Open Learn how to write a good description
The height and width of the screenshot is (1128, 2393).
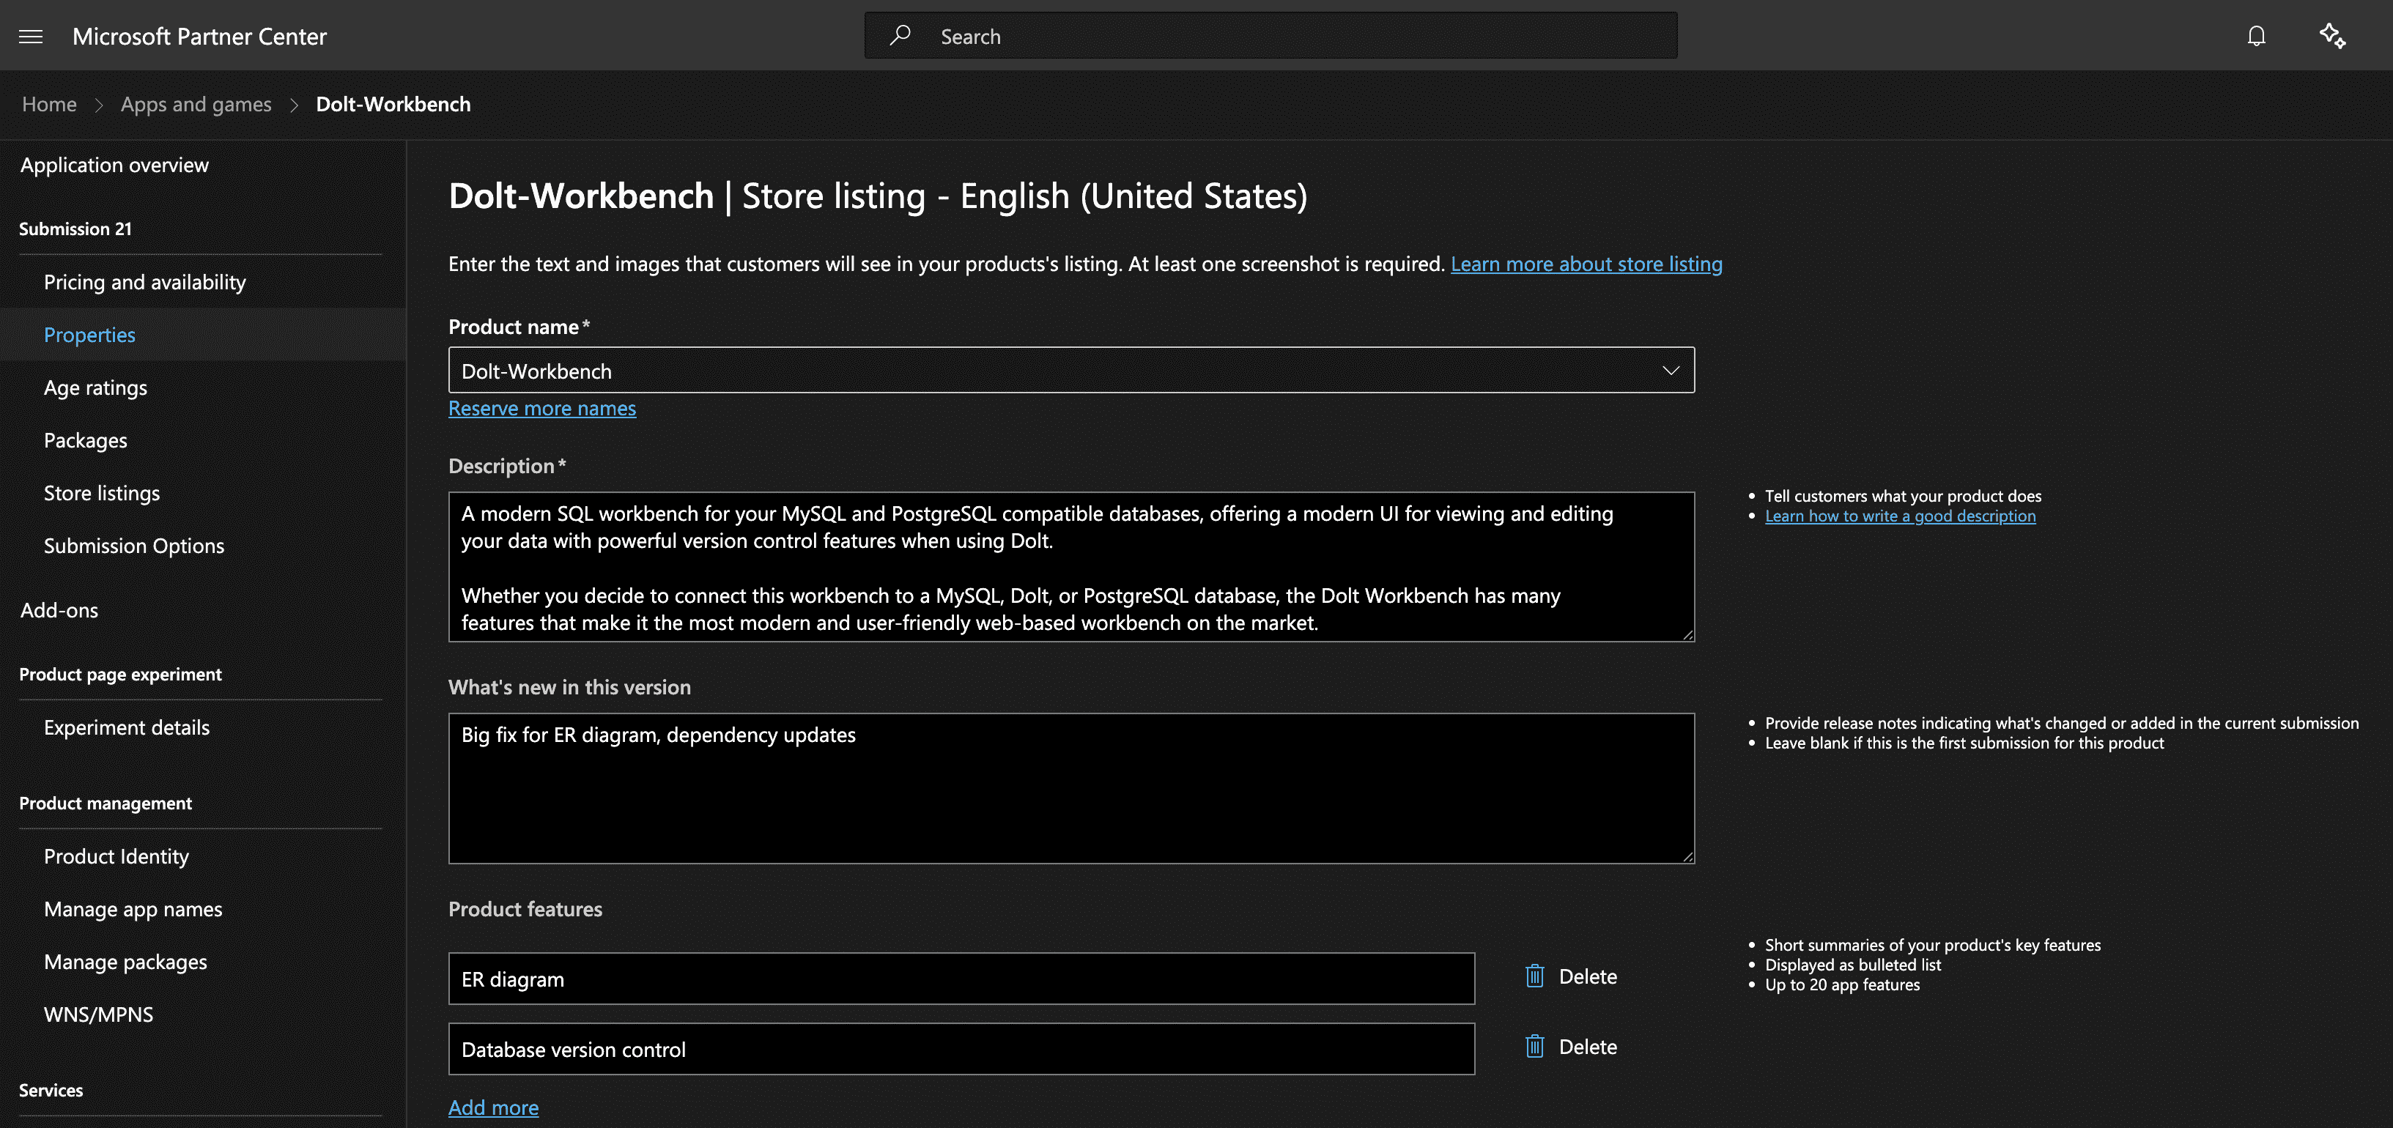point(1900,516)
